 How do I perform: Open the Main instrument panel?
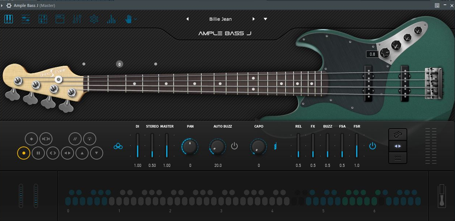point(8,19)
